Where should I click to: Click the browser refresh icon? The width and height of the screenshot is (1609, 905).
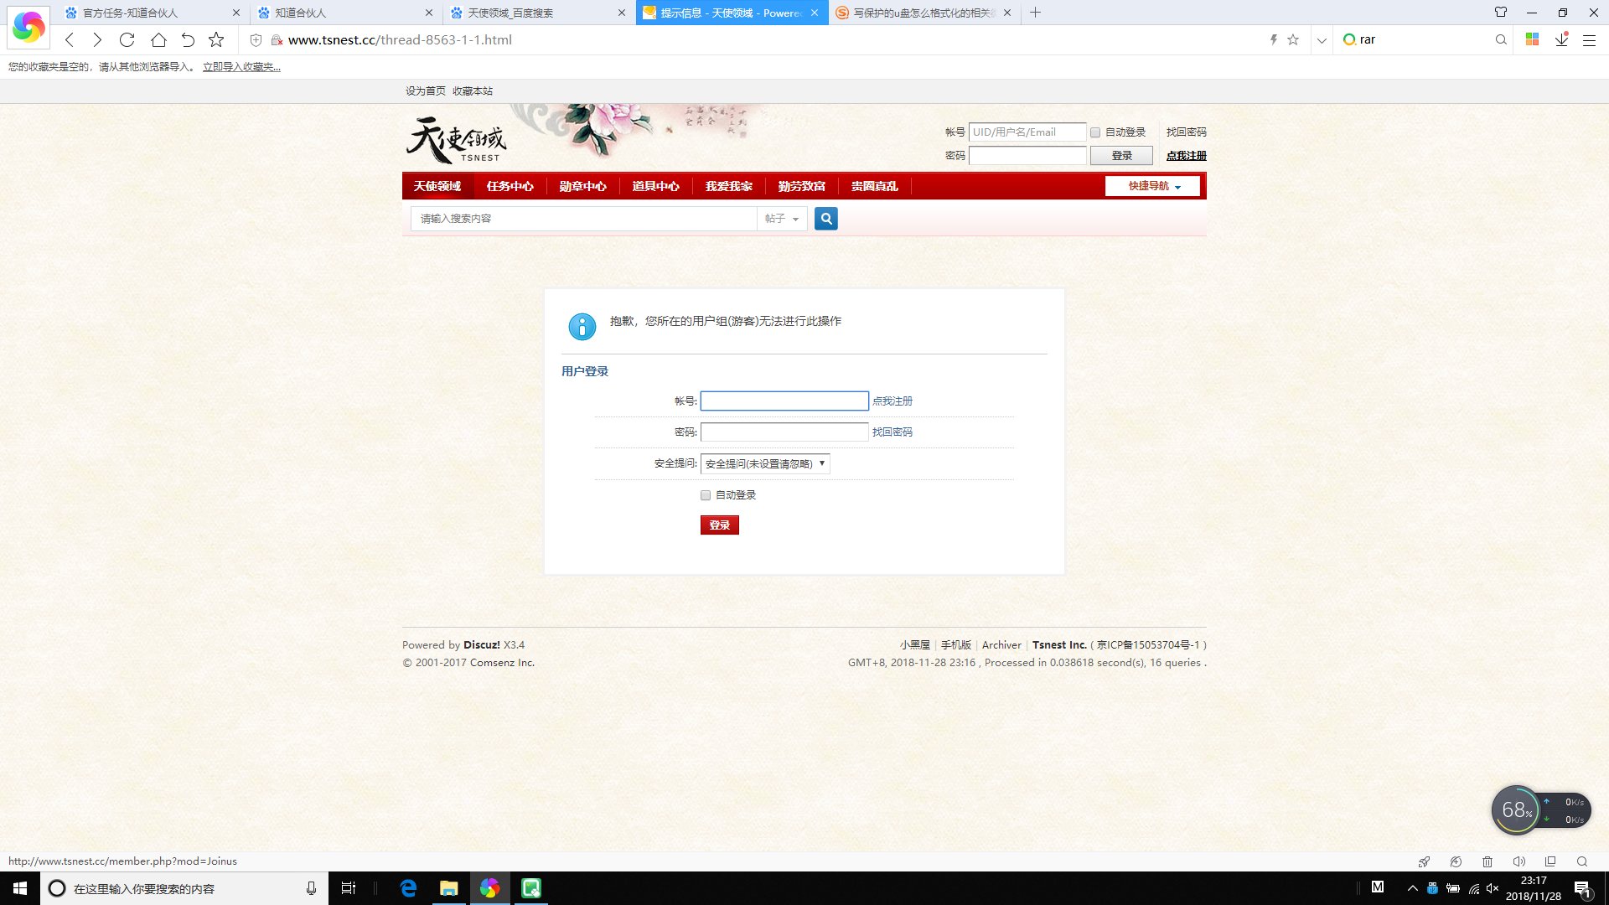click(127, 39)
